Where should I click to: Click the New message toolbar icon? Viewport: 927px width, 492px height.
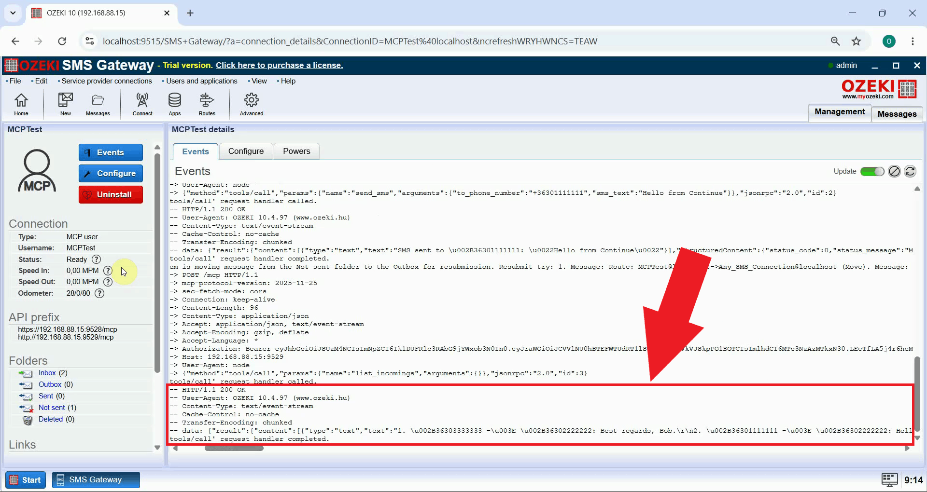point(65,104)
